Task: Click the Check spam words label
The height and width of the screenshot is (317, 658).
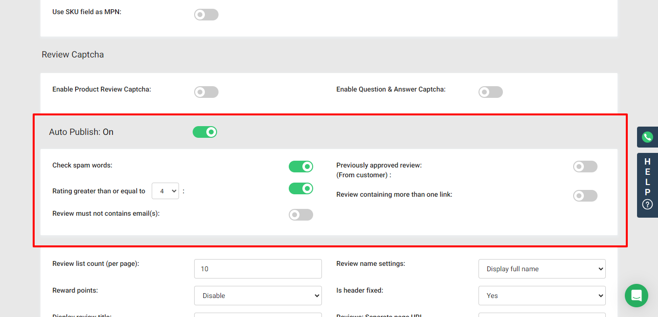Action: pyautogui.click(x=82, y=165)
